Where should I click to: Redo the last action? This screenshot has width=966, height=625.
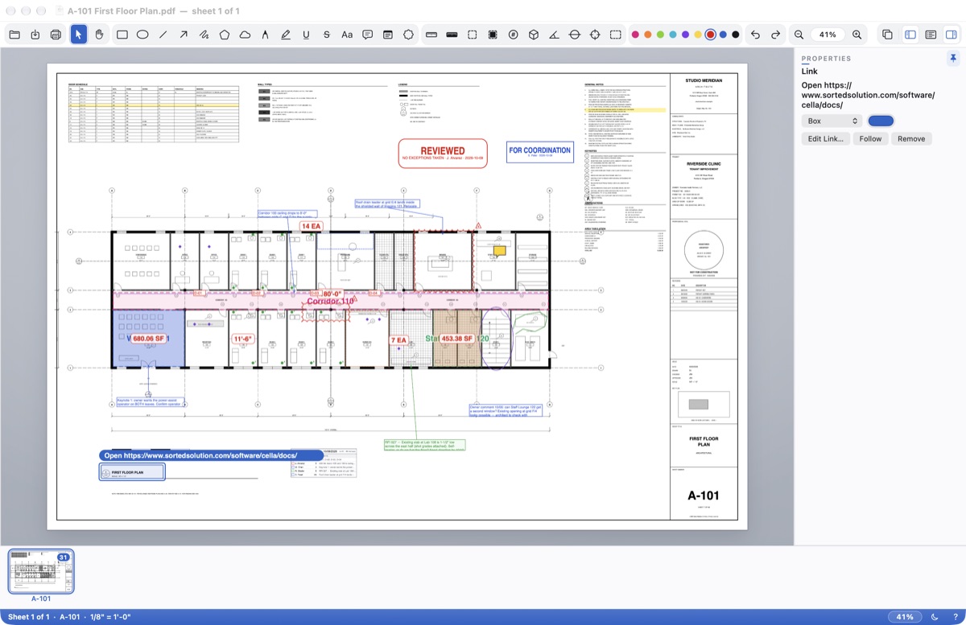pos(776,35)
